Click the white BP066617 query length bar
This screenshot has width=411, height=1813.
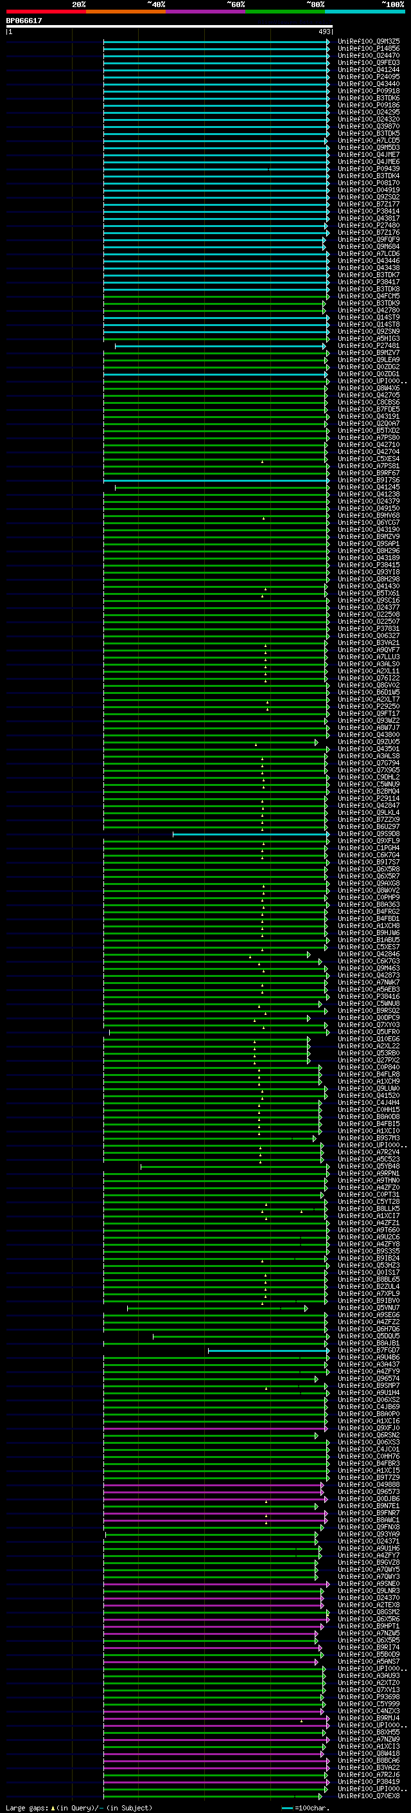(170, 26)
